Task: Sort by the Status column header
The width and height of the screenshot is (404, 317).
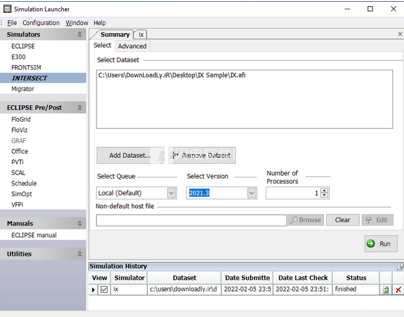Action: click(x=356, y=278)
